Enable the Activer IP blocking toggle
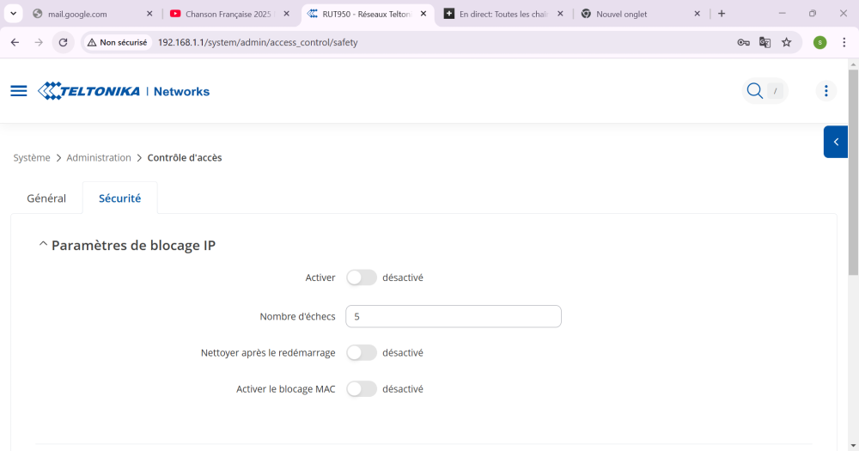The height and width of the screenshot is (451, 859). [x=362, y=277]
